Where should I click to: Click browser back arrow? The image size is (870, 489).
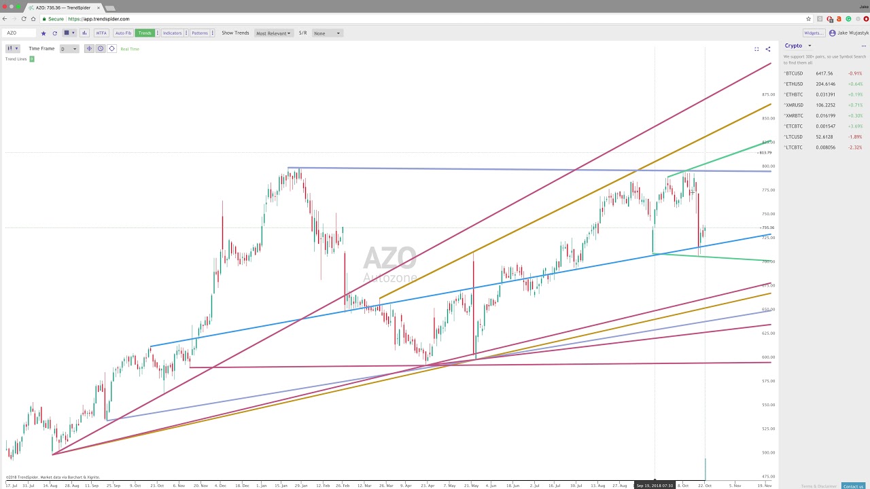5,19
